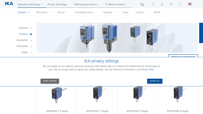Open the Privacy Policy link
This screenshot has width=203, height=114.
coord(148,69)
